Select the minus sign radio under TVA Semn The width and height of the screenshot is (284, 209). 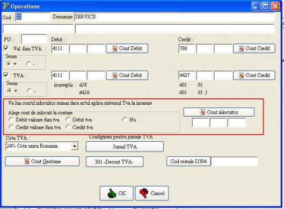pyautogui.click(x=29, y=90)
